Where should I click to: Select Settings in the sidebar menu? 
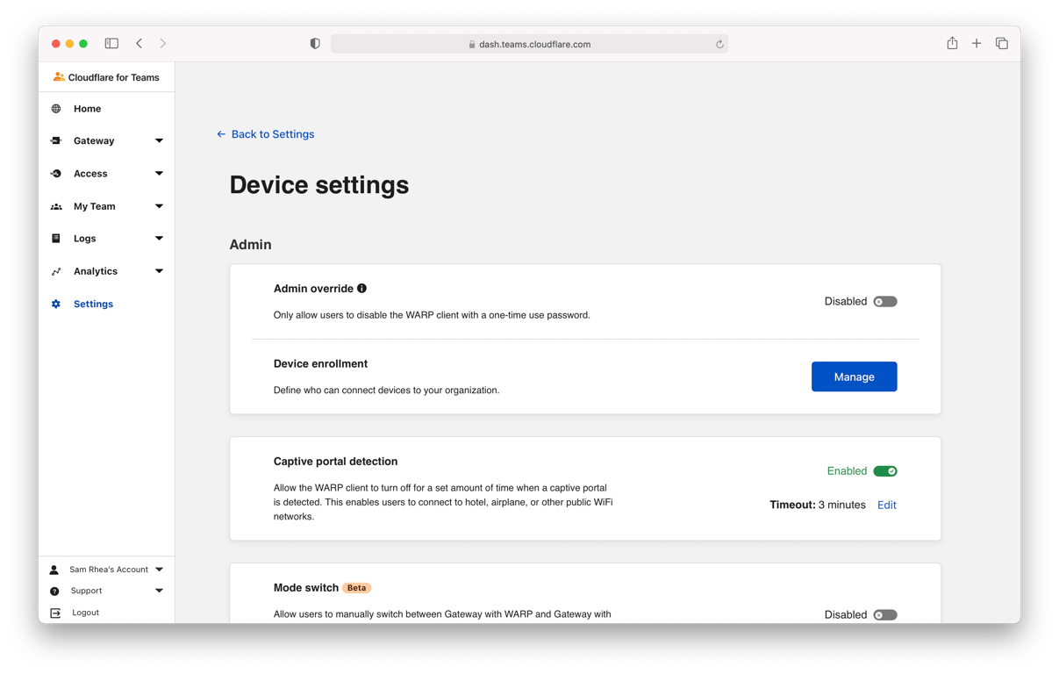point(93,303)
